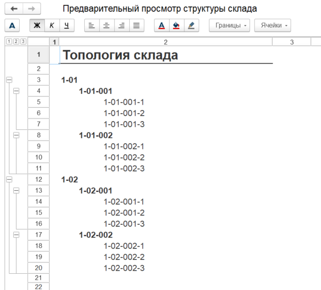Toggle italic formatting (К)
The width and height of the screenshot is (321, 290).
(x=52, y=25)
